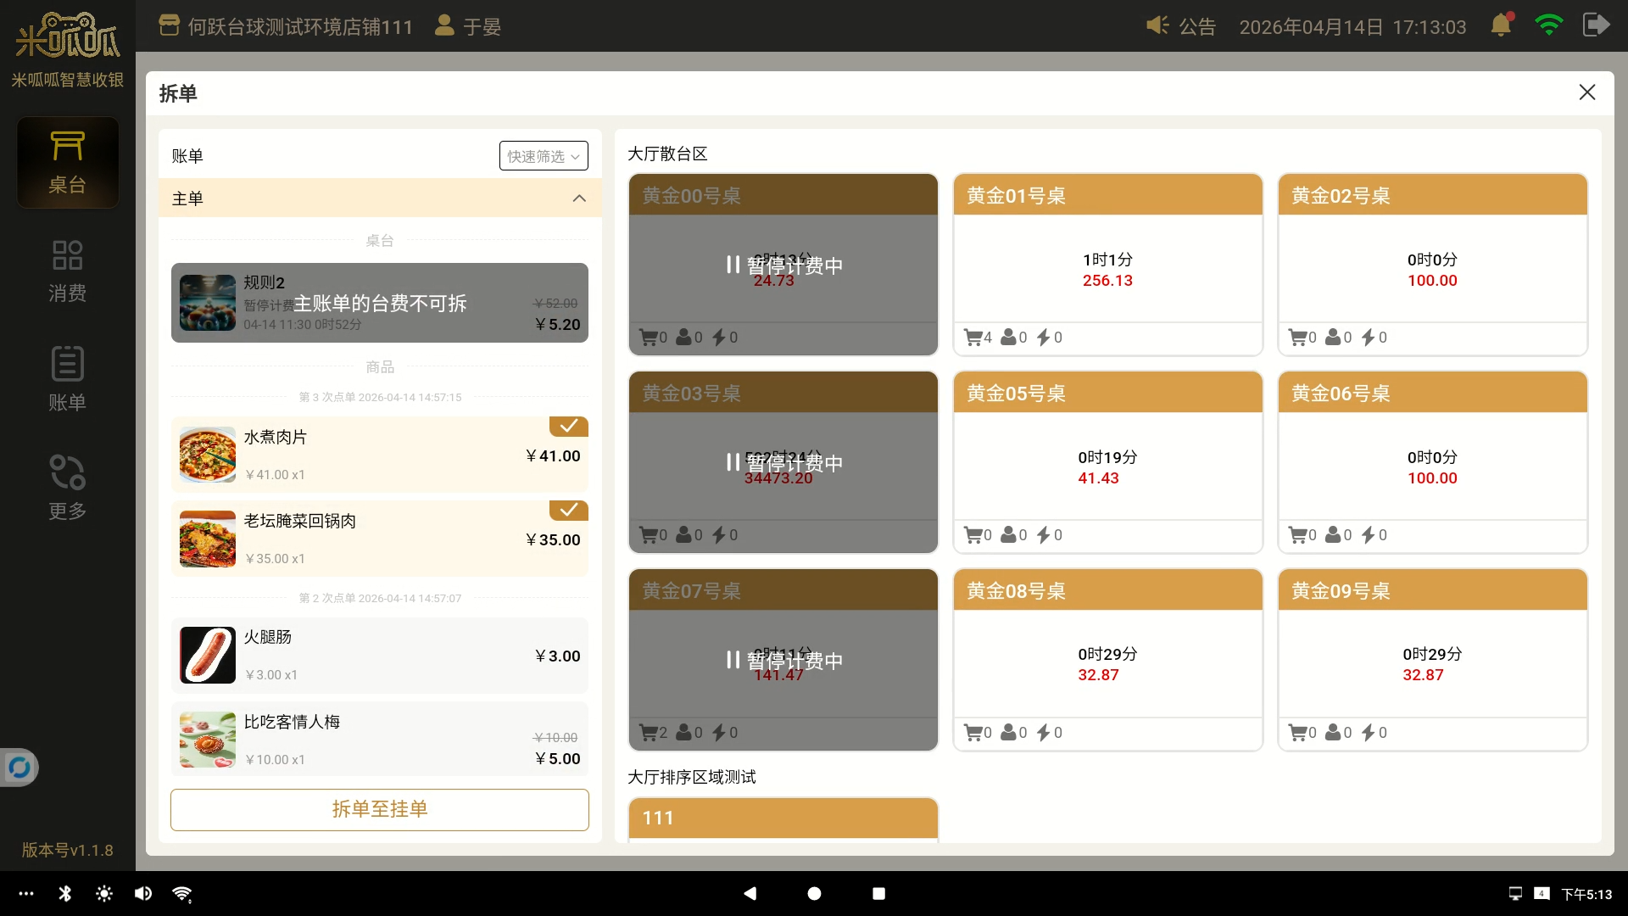Click the 公告 speaker icon
The image size is (1628, 916).
click(x=1157, y=25)
